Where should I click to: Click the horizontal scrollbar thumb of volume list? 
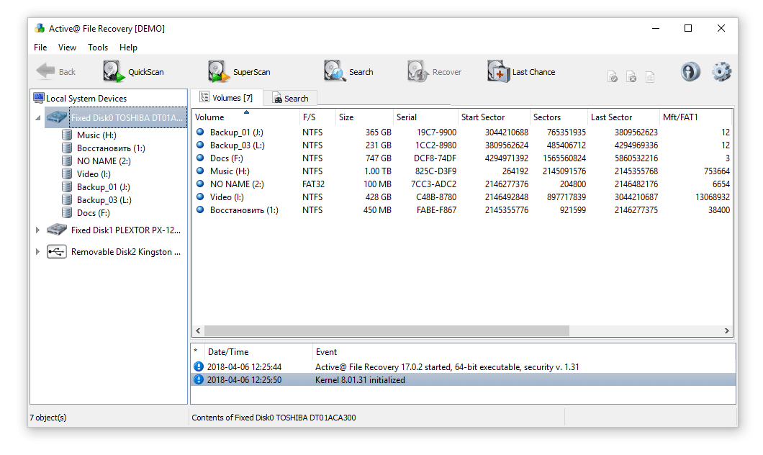click(x=387, y=330)
